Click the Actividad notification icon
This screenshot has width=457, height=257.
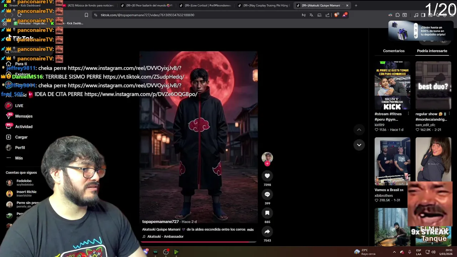(9, 126)
